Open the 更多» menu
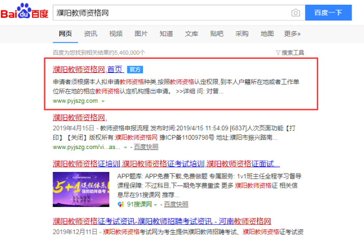Viewport: 364px width, 235px height. 292,34
